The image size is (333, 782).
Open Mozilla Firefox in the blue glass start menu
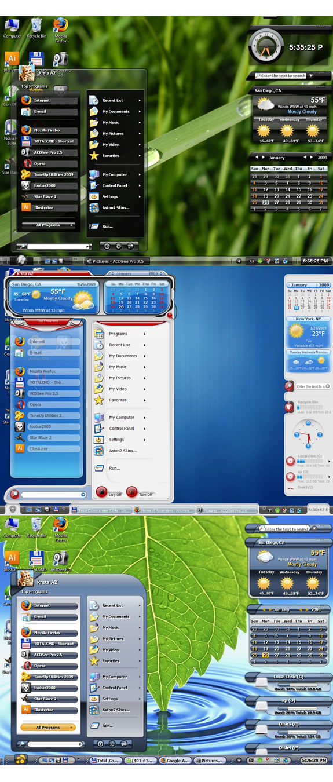pos(48,371)
